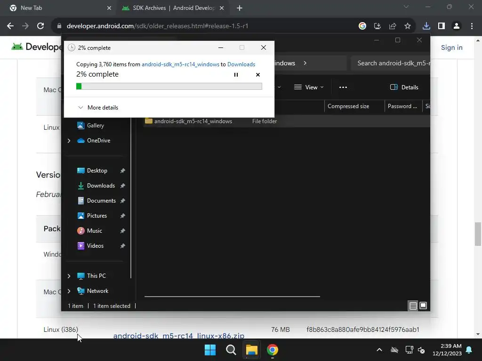The width and height of the screenshot is (482, 361).
Task: Sort by Password column header
Action: pos(403,106)
